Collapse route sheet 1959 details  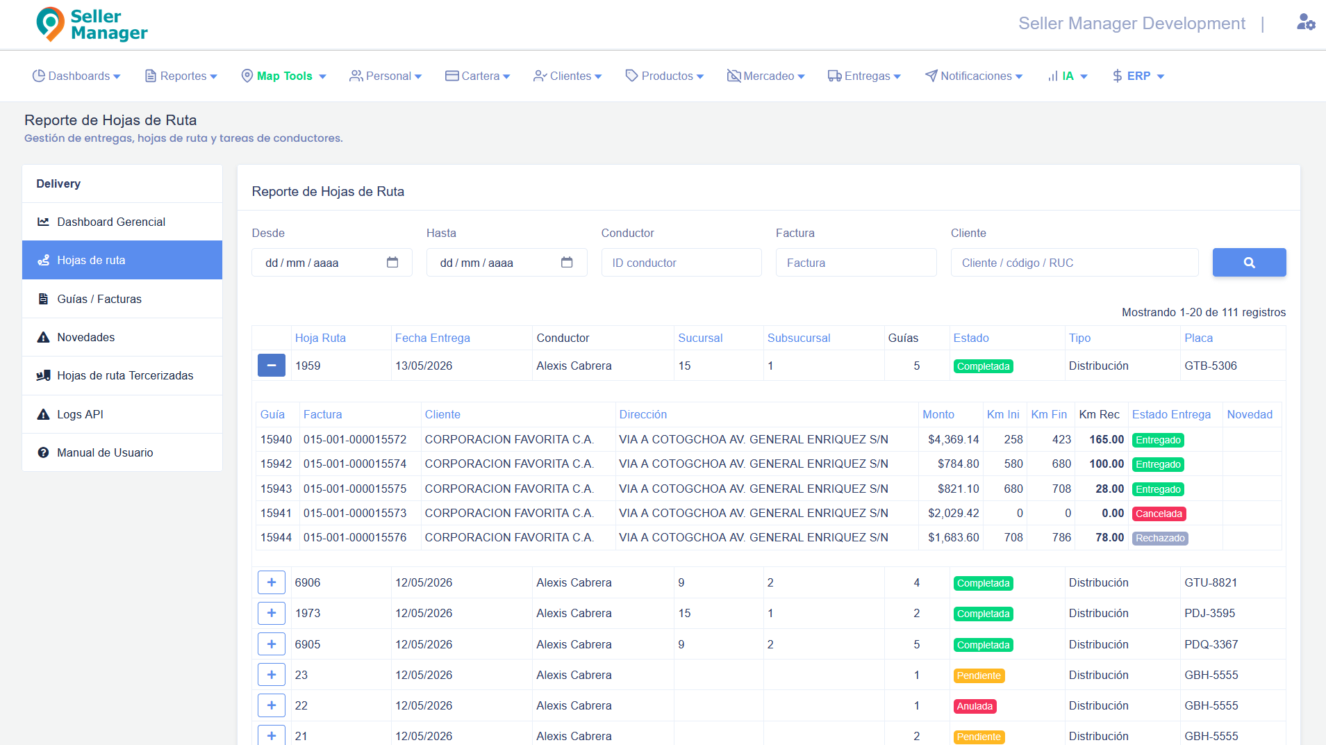coord(272,366)
